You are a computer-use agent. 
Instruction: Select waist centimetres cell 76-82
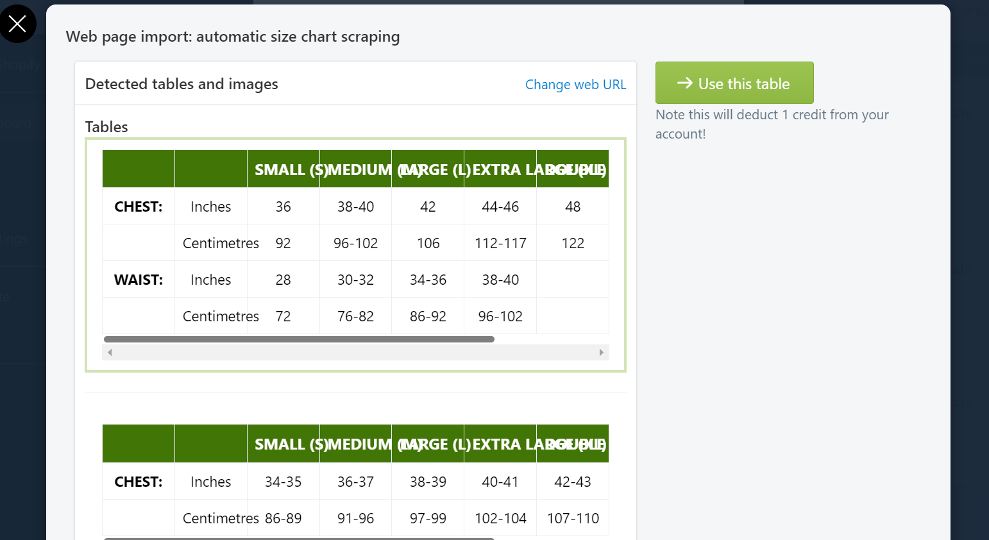(x=355, y=316)
